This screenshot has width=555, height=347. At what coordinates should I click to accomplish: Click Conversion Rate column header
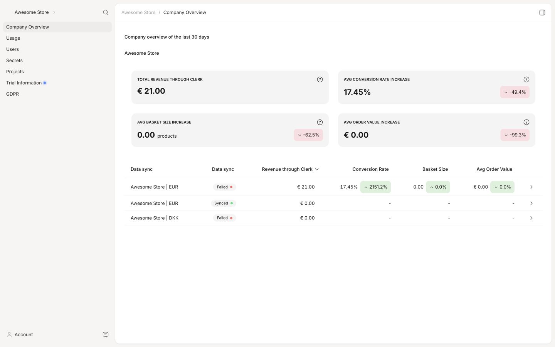pyautogui.click(x=370, y=169)
